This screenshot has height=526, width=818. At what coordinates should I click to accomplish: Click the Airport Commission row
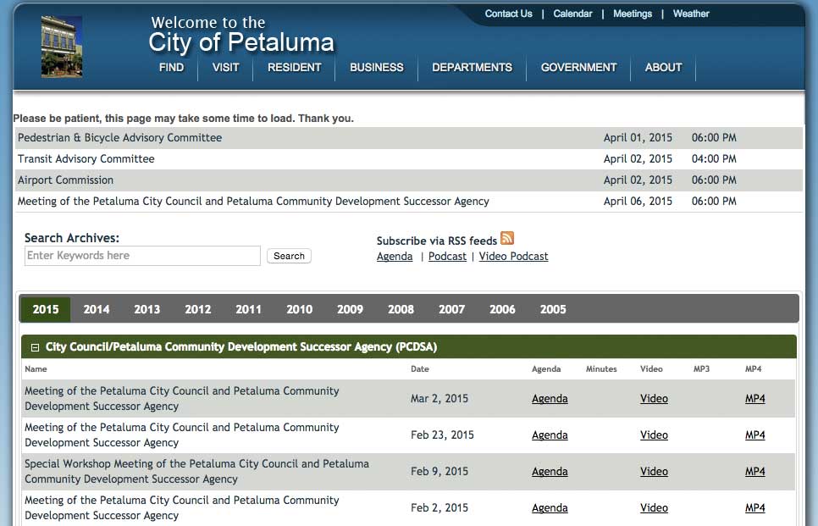(x=409, y=180)
